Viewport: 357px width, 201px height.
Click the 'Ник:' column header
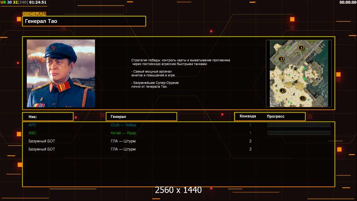[48, 117]
